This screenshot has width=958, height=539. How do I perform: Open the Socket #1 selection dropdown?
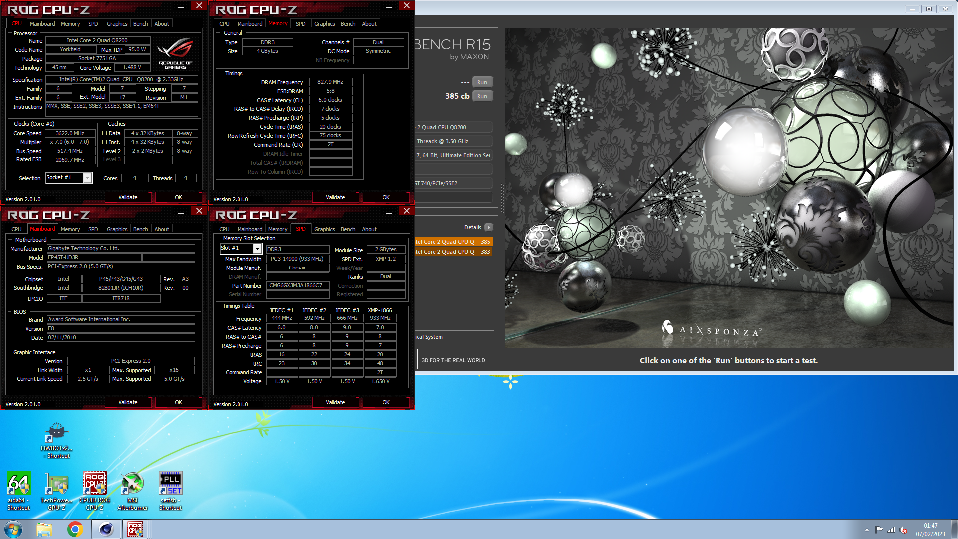tap(87, 178)
